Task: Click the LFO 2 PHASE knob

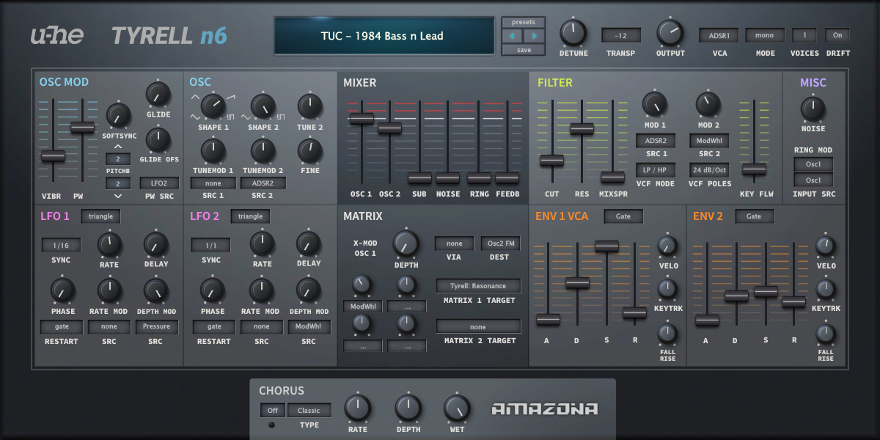Action: [x=213, y=290]
